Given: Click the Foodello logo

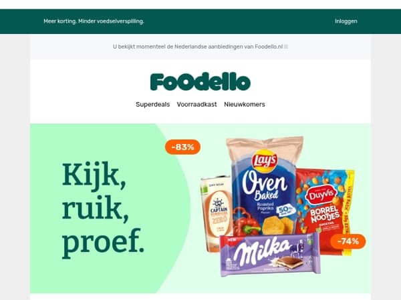Looking at the screenshot, I should click(x=200, y=82).
